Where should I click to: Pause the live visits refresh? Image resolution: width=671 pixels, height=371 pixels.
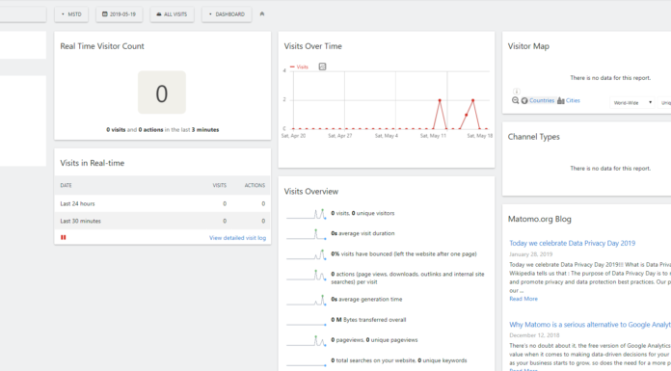(64, 237)
